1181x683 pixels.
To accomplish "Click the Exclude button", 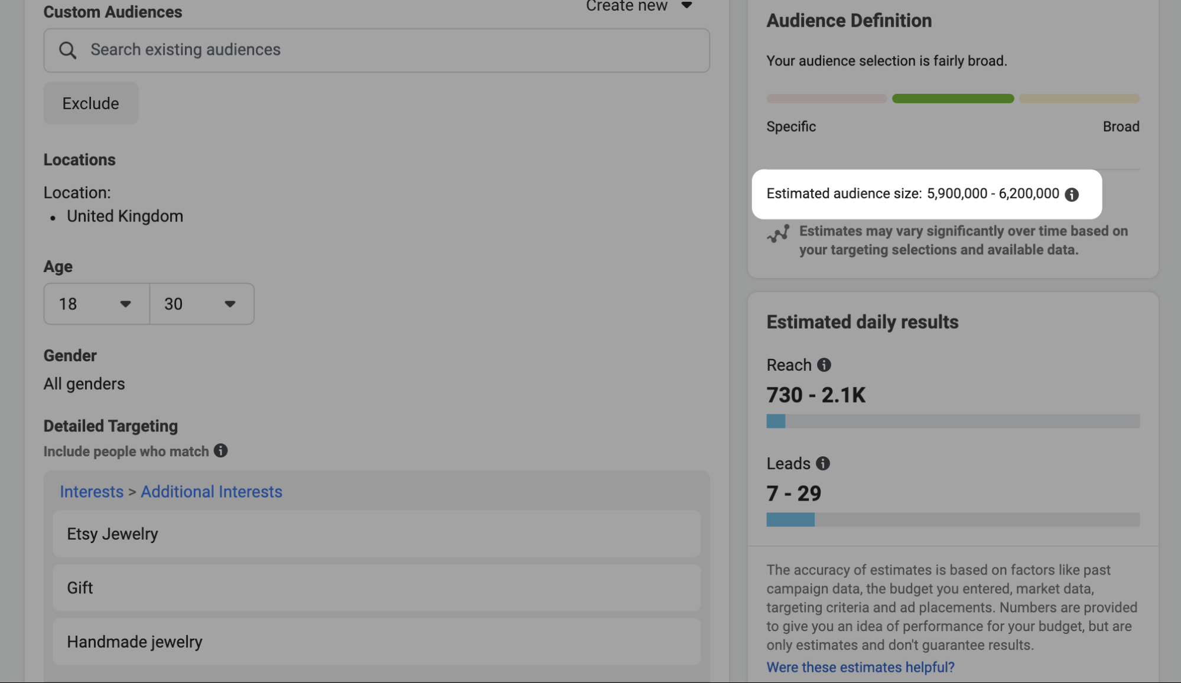I will pos(90,103).
